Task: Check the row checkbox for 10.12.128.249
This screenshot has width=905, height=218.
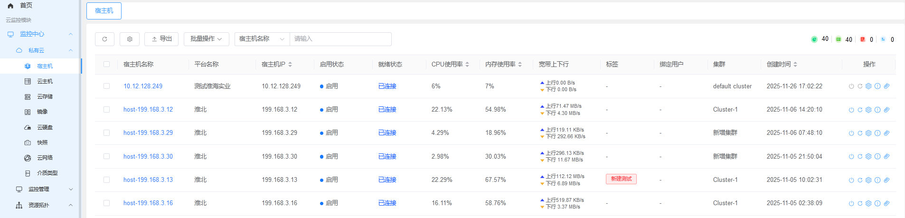Action: click(x=106, y=86)
